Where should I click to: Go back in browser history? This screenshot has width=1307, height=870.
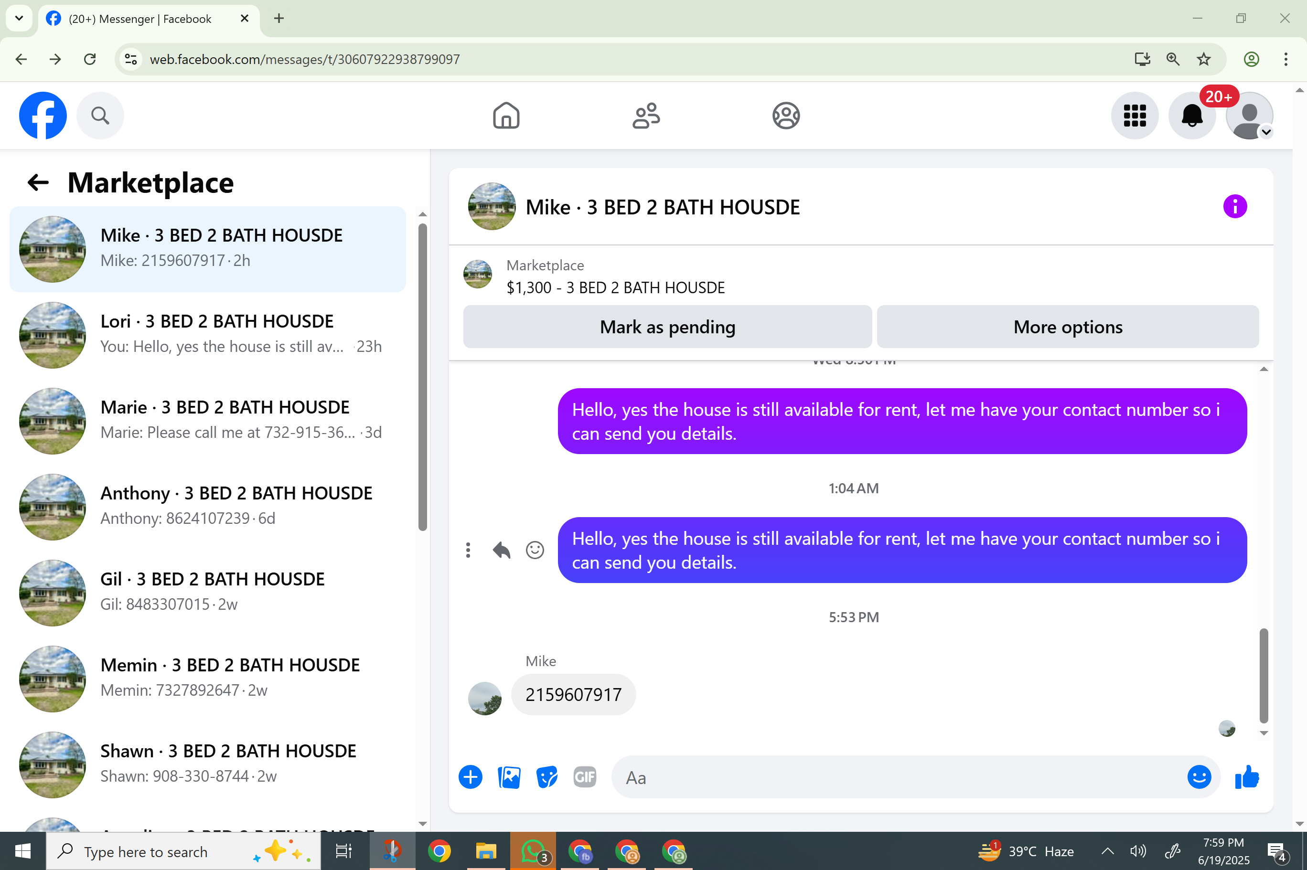point(21,59)
